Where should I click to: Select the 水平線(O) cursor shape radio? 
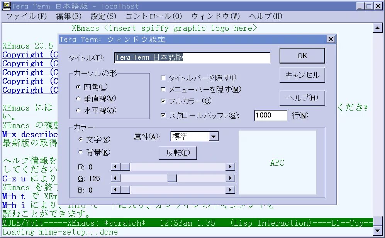click(96, 111)
